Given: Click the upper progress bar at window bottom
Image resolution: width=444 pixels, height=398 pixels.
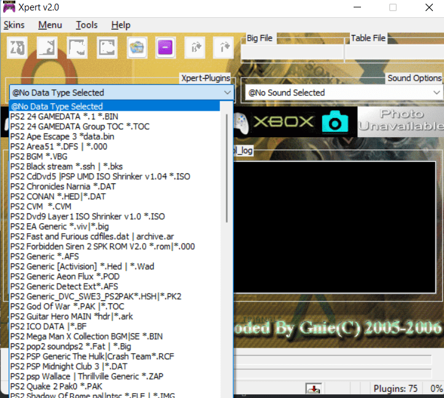Looking at the screenshot, I should (x=333, y=359).
